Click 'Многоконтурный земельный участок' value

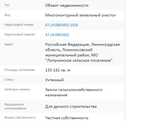click(81, 15)
